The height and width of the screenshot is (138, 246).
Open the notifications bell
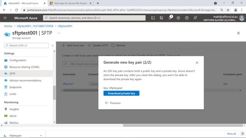click(x=170, y=18)
